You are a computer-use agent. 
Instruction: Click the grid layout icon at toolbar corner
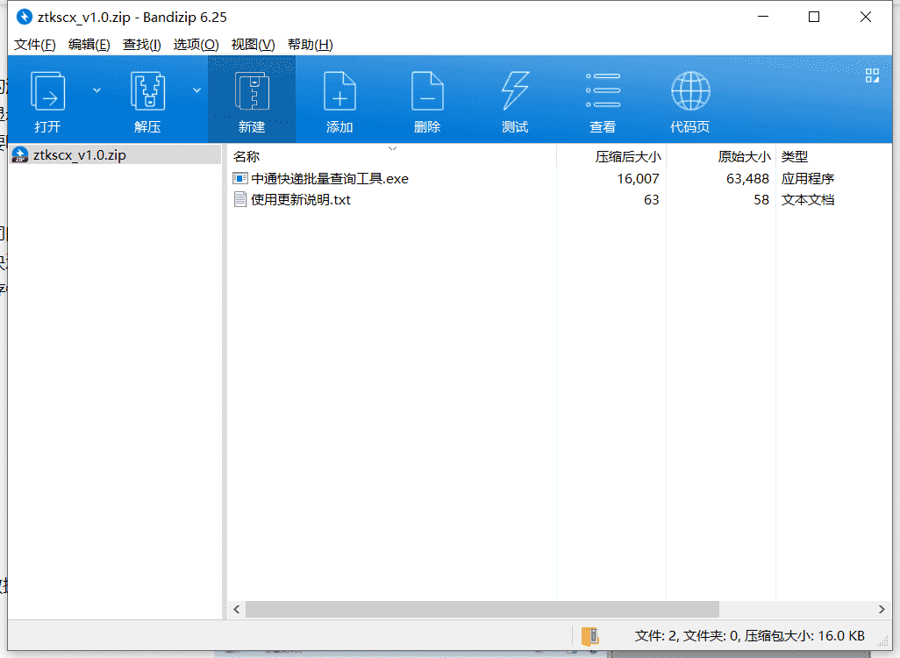pos(873,75)
